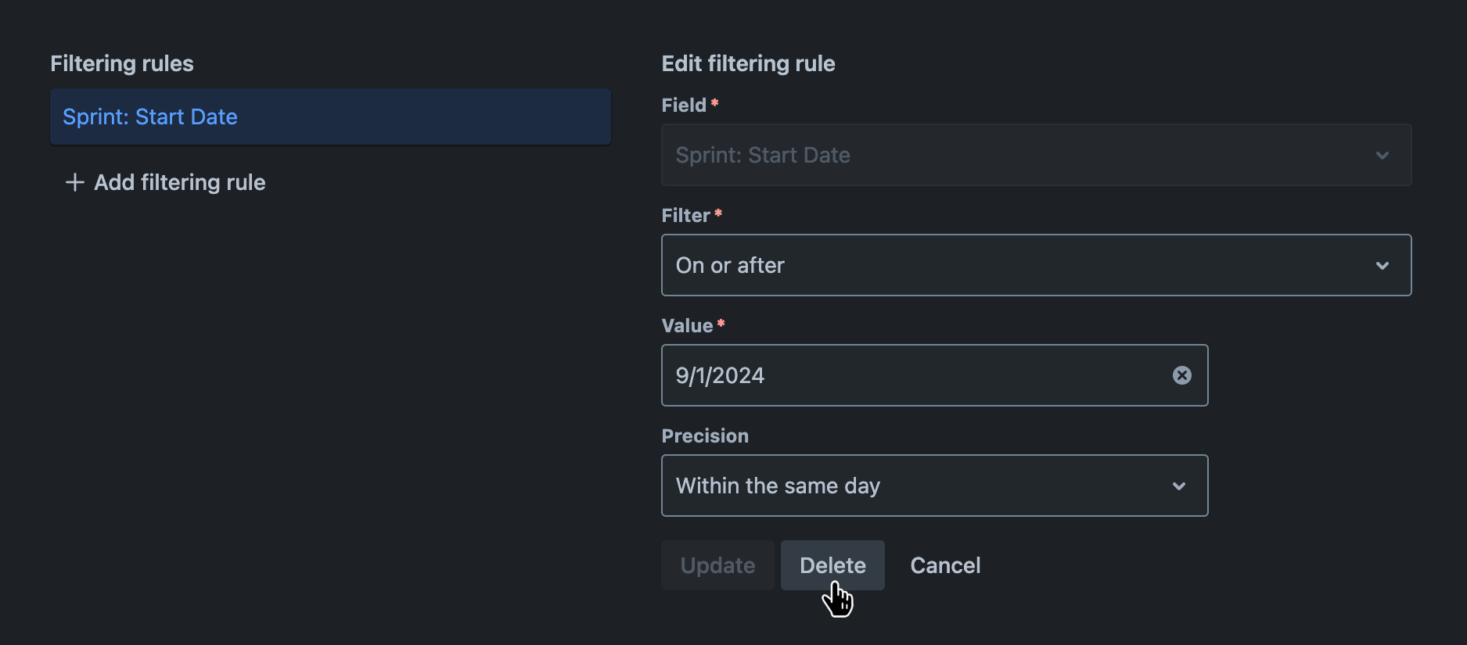Screen dimensions: 1467x645
Task: Expand the Precision dropdown Within the same day
Action: (934, 486)
